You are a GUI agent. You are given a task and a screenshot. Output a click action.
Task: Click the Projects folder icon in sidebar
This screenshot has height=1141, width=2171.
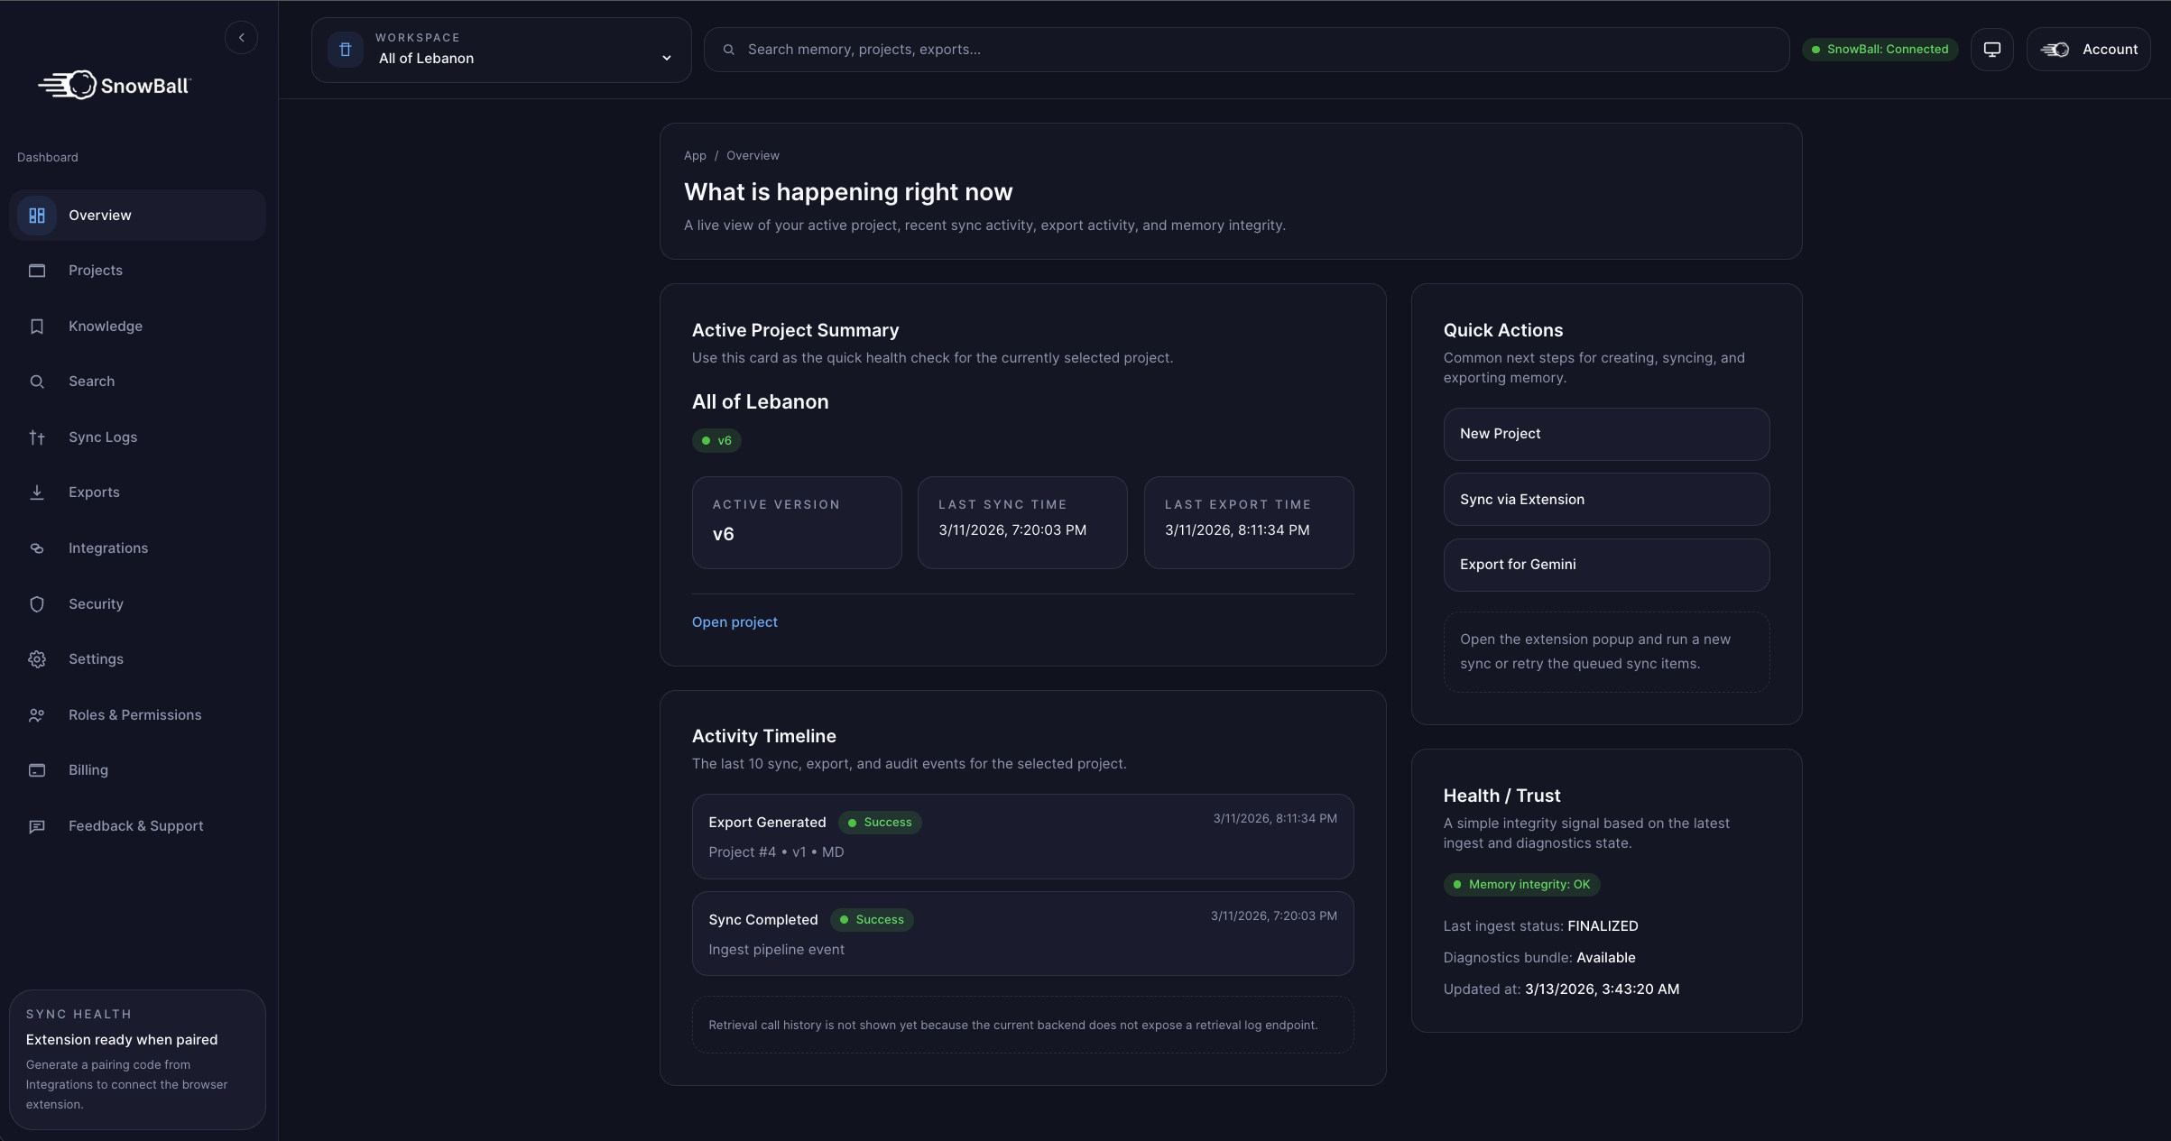pyautogui.click(x=37, y=271)
